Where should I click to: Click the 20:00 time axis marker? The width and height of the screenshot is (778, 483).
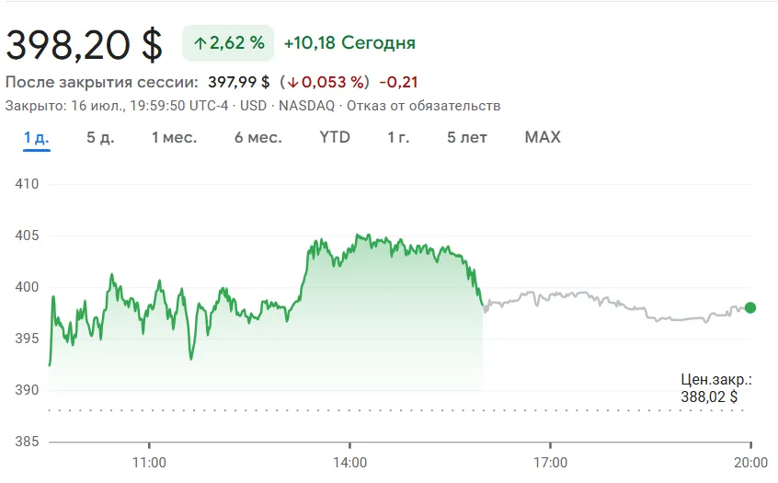pyautogui.click(x=750, y=462)
